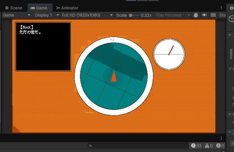Image resolution: width=234 pixels, height=152 pixels.
Task: Open the Display 1 dropdown
Action: [47, 15]
